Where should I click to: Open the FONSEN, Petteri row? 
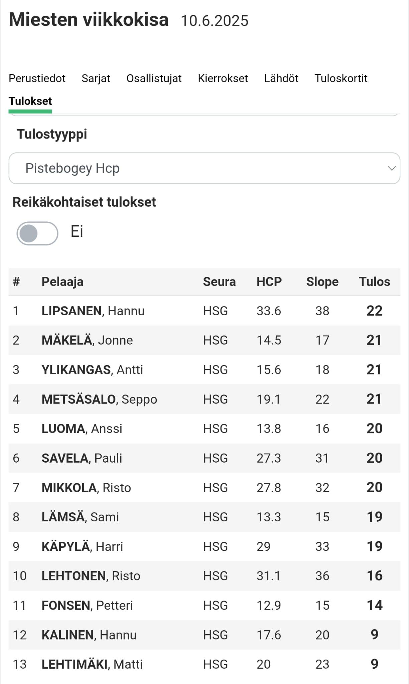[x=204, y=605]
